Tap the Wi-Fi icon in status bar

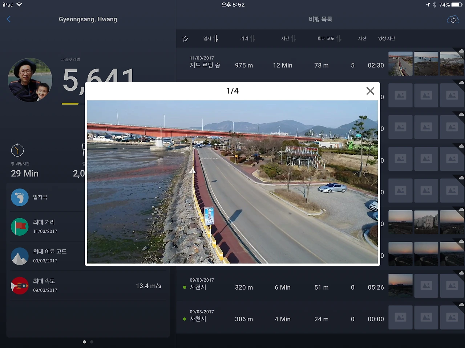(19, 4)
